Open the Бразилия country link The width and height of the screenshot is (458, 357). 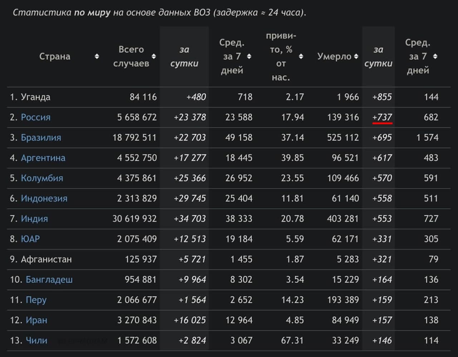click(41, 137)
